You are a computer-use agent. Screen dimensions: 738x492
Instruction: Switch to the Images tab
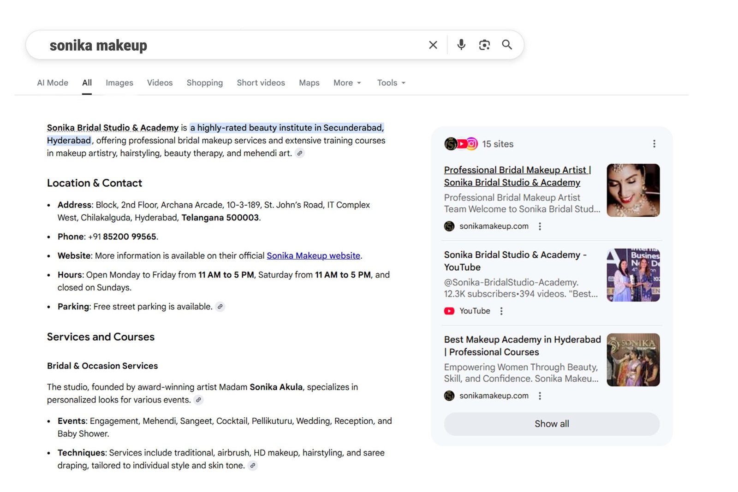tap(119, 83)
